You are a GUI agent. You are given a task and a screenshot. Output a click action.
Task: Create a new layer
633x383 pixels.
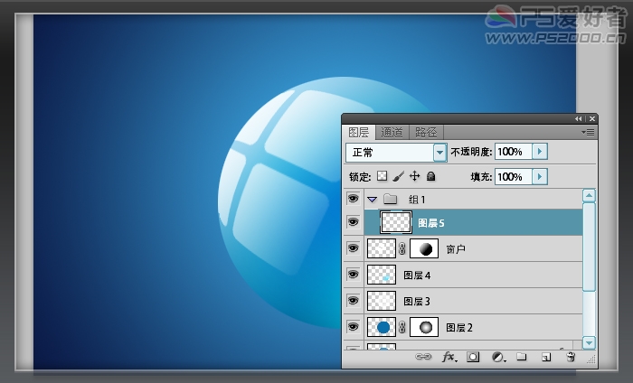pyautogui.click(x=546, y=357)
